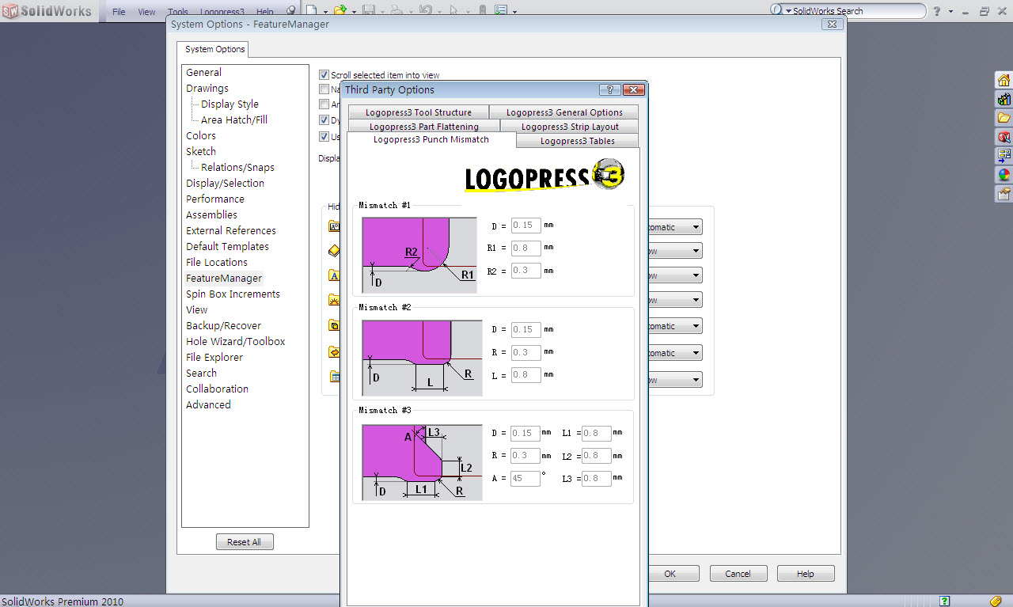Click the Undo toolbar icon
This screenshot has height=607, width=1013.
coord(425,11)
